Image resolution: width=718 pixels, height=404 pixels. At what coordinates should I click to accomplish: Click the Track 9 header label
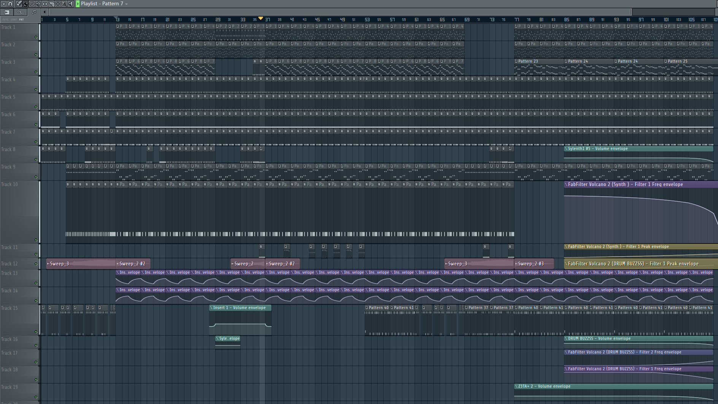[8, 167]
